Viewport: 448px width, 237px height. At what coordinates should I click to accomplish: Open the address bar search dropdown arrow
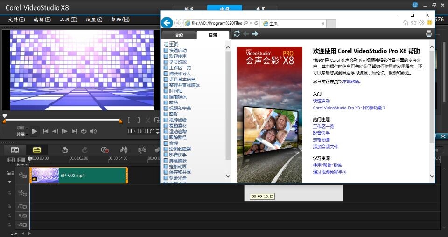(x=251, y=23)
